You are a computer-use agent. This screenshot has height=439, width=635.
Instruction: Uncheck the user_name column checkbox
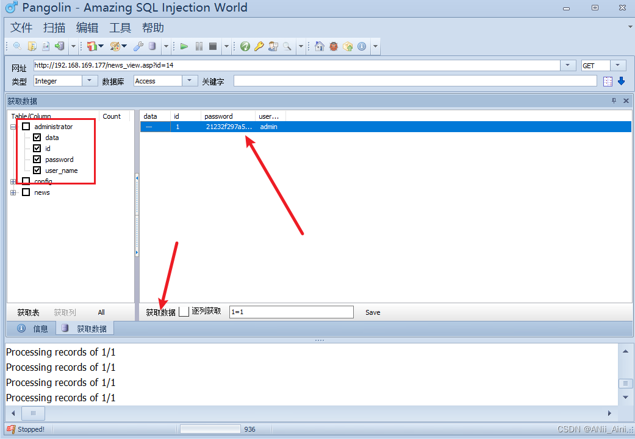[37, 170]
